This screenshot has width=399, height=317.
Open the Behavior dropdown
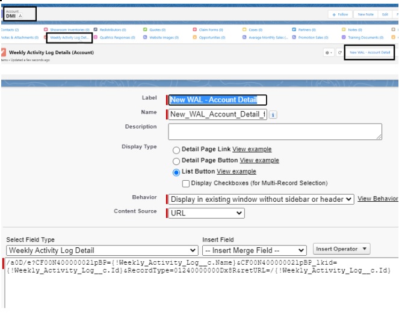[x=261, y=199]
